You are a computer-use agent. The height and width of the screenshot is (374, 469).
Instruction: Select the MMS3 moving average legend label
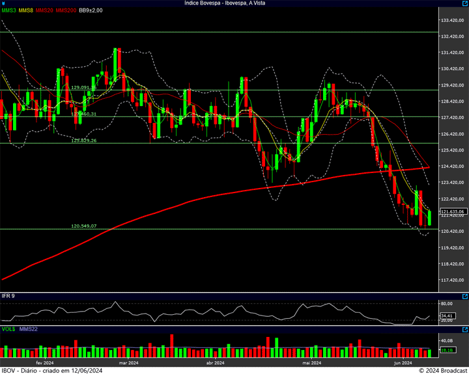pyautogui.click(x=8, y=10)
